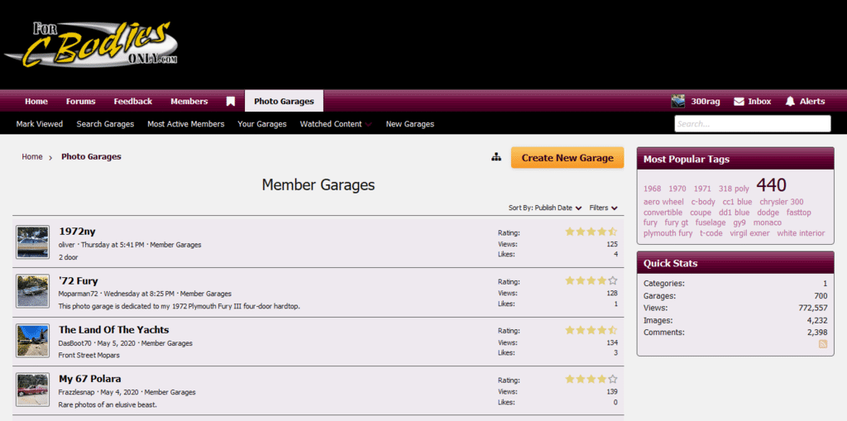The width and height of the screenshot is (847, 421).
Task: Go to the Forums tab
Action: (x=80, y=101)
